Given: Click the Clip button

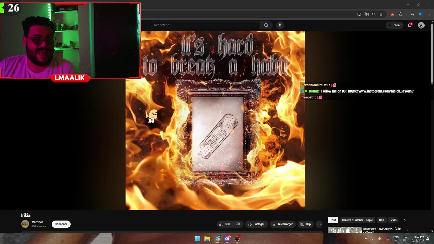Looking at the screenshot, I should [x=305, y=224].
